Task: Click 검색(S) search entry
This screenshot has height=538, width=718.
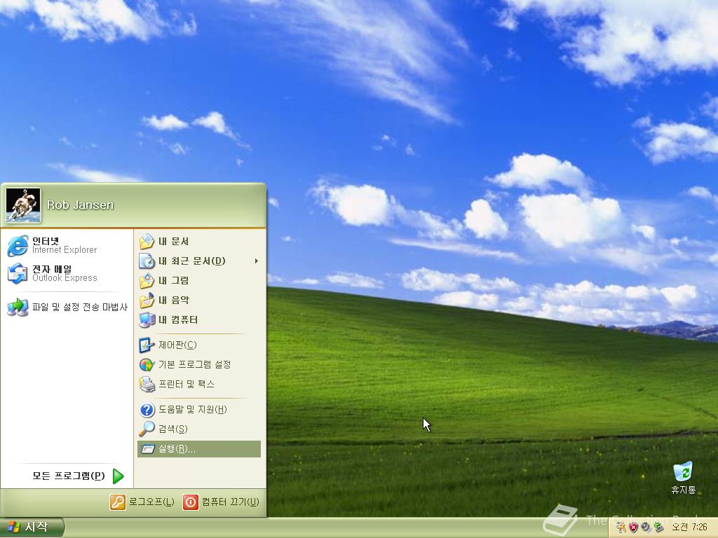Action: [199, 429]
